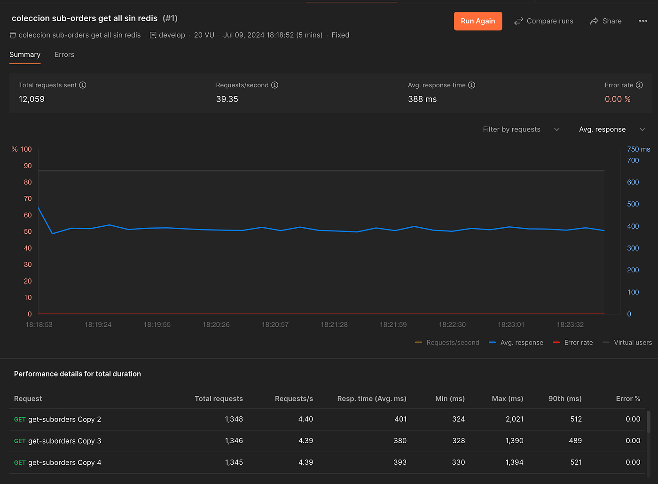The width and height of the screenshot is (658, 484).
Task: Toggle Avg. response series in chart legend
Action: 516,343
